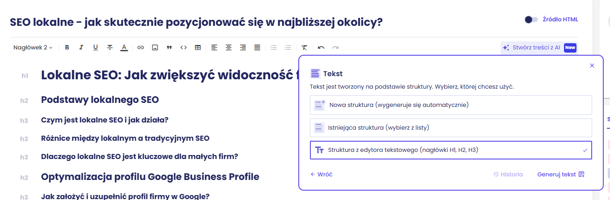Insert a hyperlink using the link icon
The width and height of the screenshot is (610, 200).
click(x=141, y=47)
